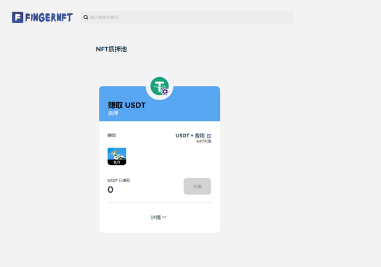Click the USDT Tether coin icon
This screenshot has height=267, width=381.
click(x=159, y=86)
